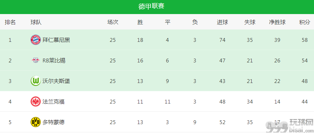
Task: Select the 德甲联赛 header title
Action: coord(152,7)
